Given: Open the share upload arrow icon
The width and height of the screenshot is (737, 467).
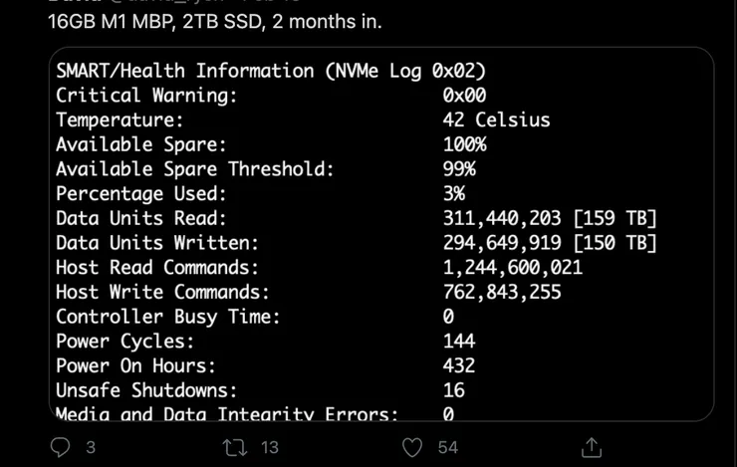Looking at the screenshot, I should [x=592, y=447].
